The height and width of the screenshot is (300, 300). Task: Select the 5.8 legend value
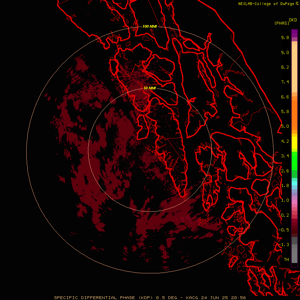[x=285, y=112]
